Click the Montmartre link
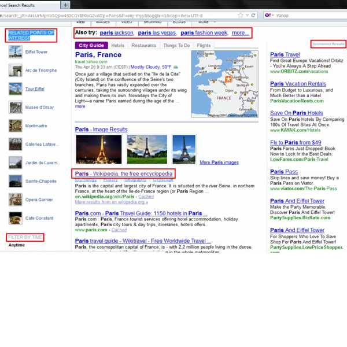The width and height of the screenshot is (347, 347). click(x=36, y=126)
